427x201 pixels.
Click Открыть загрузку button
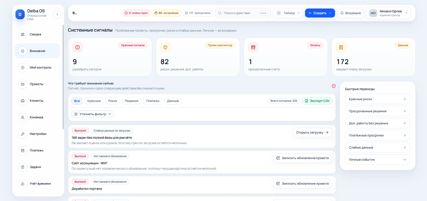pyautogui.click(x=312, y=132)
